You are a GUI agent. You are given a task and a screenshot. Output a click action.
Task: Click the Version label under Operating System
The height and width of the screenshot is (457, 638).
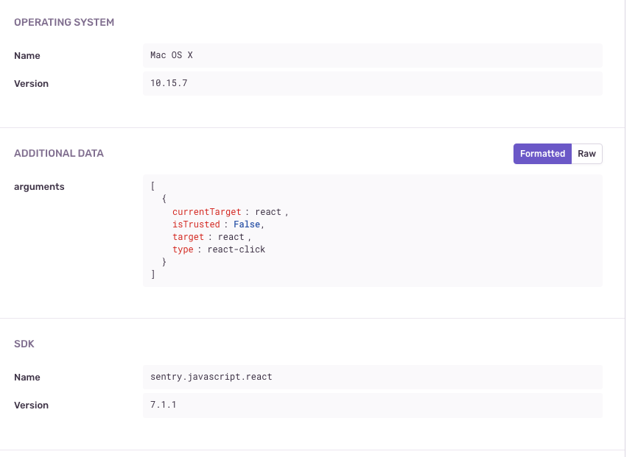[31, 84]
